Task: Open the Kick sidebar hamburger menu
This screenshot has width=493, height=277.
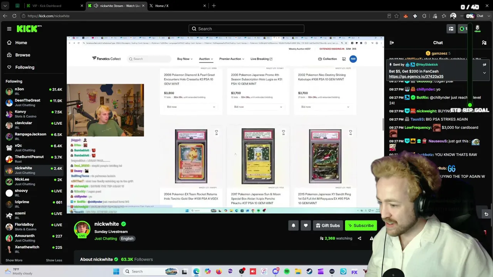Action: click(x=9, y=29)
